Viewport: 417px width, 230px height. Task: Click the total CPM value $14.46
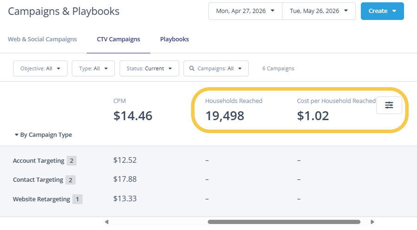133,115
